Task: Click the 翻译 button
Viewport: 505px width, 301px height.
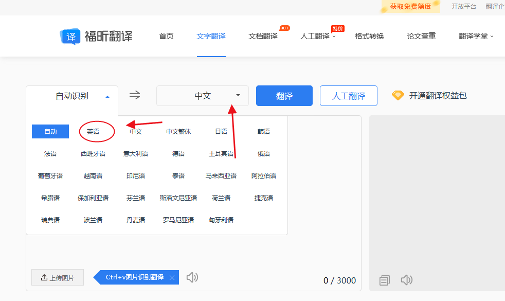Action: (284, 95)
